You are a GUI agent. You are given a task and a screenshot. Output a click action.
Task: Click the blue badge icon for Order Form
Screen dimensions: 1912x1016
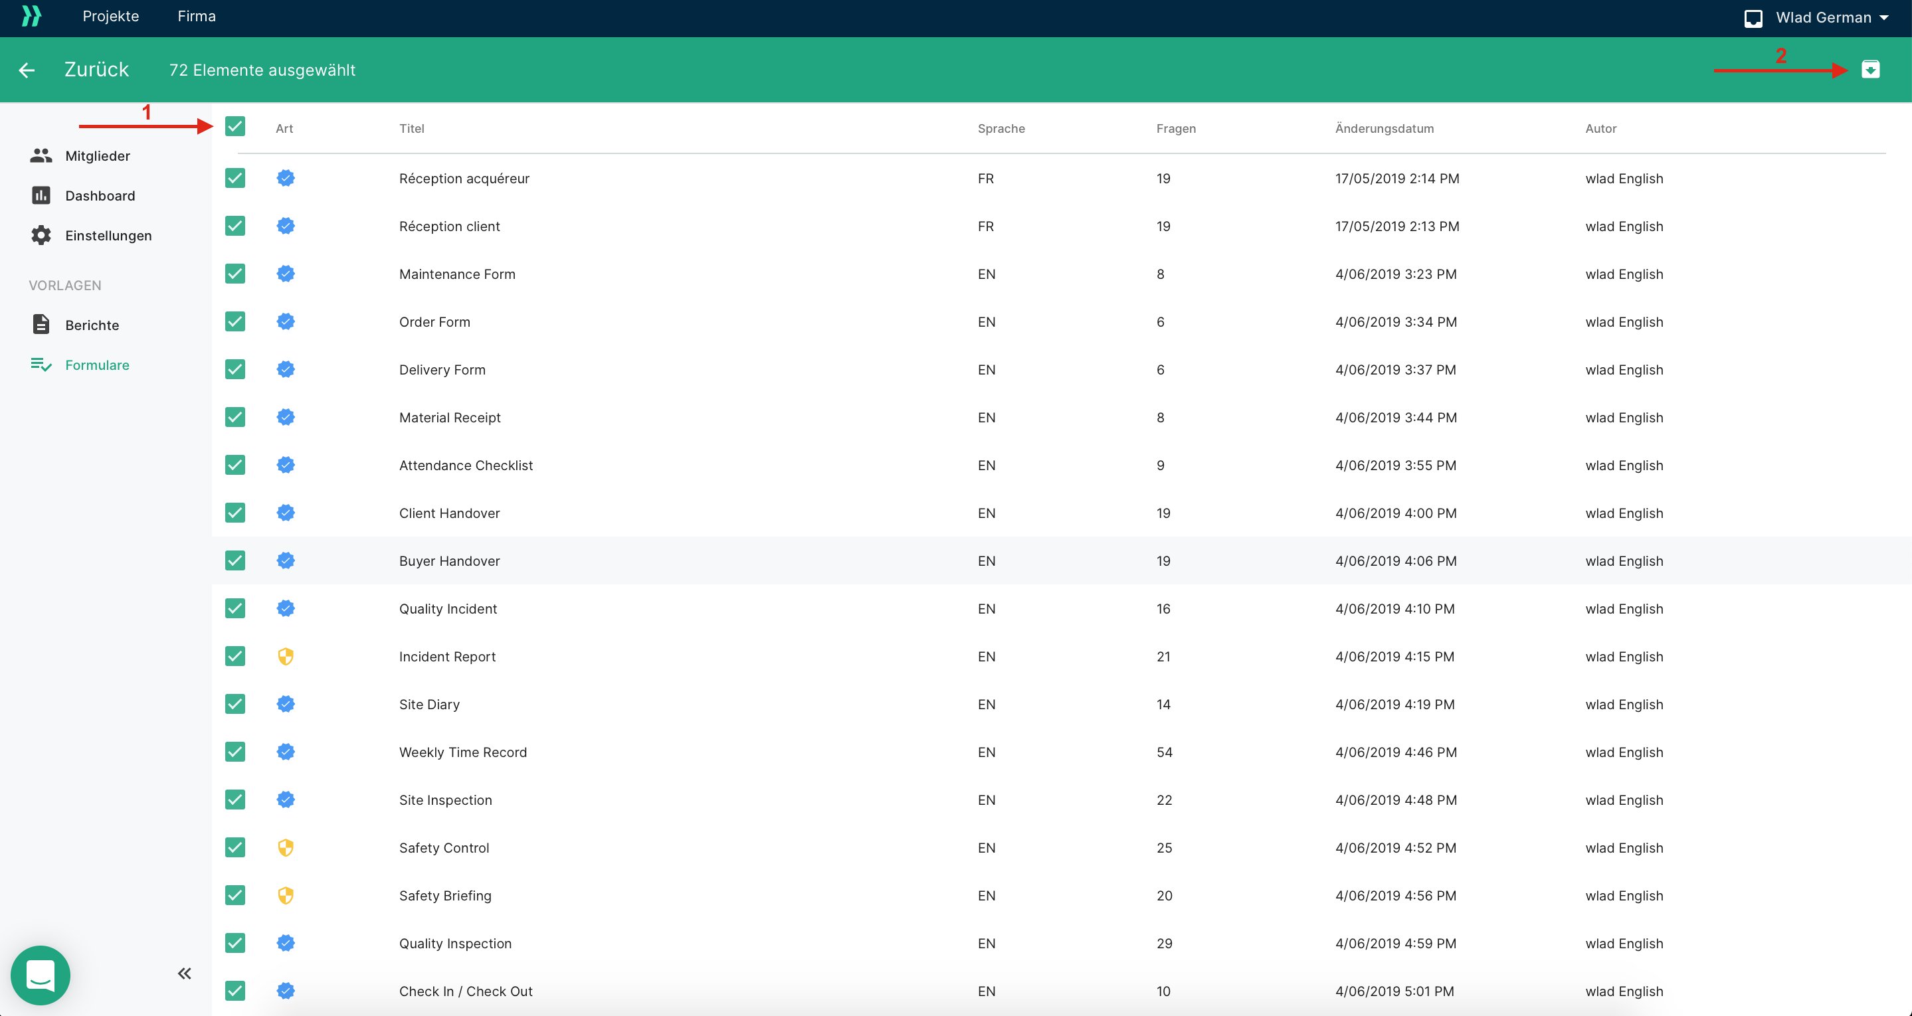(x=286, y=321)
